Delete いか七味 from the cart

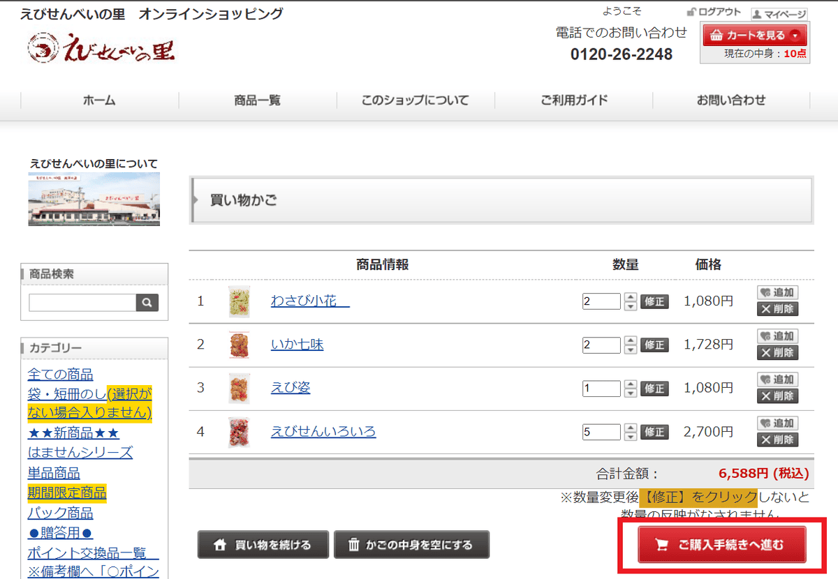(x=777, y=352)
